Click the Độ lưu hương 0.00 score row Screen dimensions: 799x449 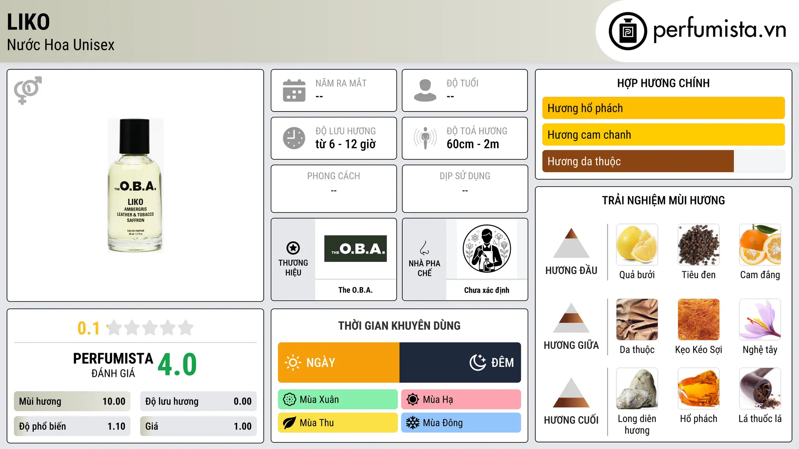click(x=198, y=401)
